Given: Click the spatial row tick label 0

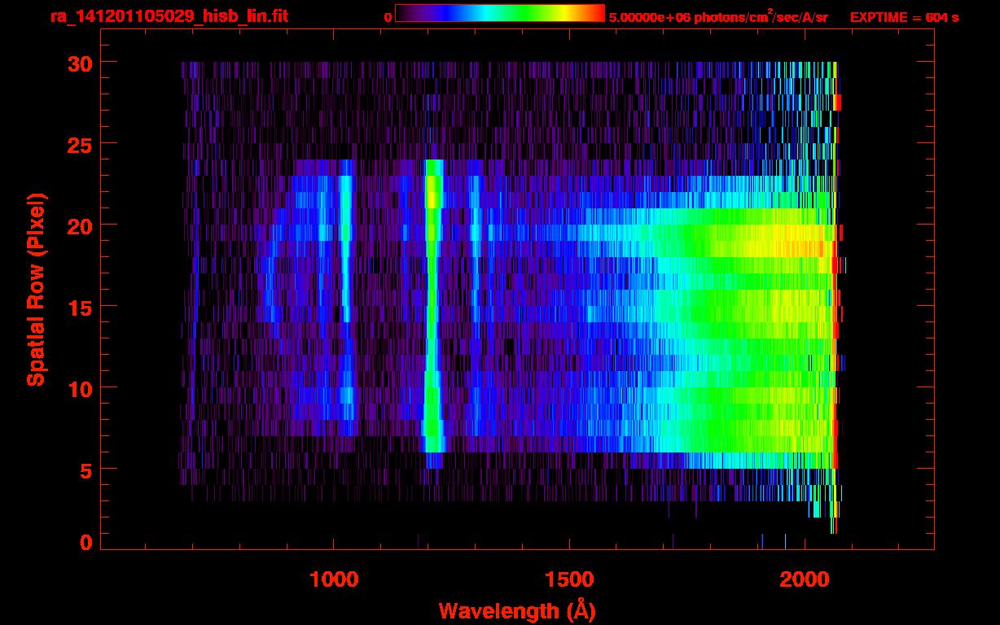Looking at the screenshot, I should 86,542.
